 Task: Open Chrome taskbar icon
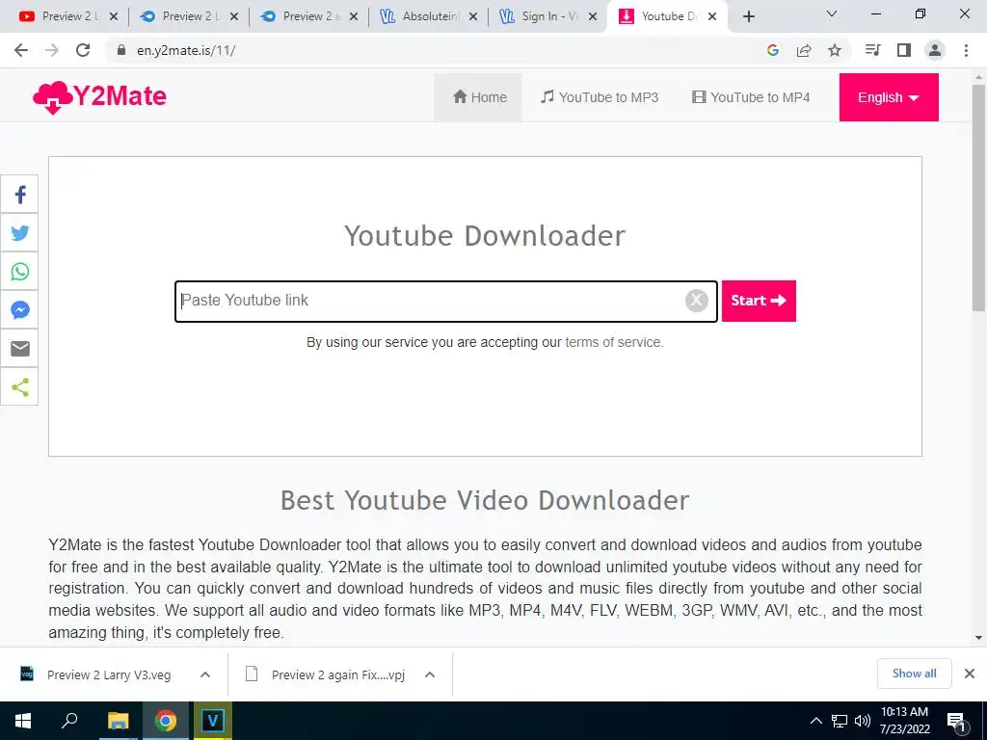pos(166,721)
